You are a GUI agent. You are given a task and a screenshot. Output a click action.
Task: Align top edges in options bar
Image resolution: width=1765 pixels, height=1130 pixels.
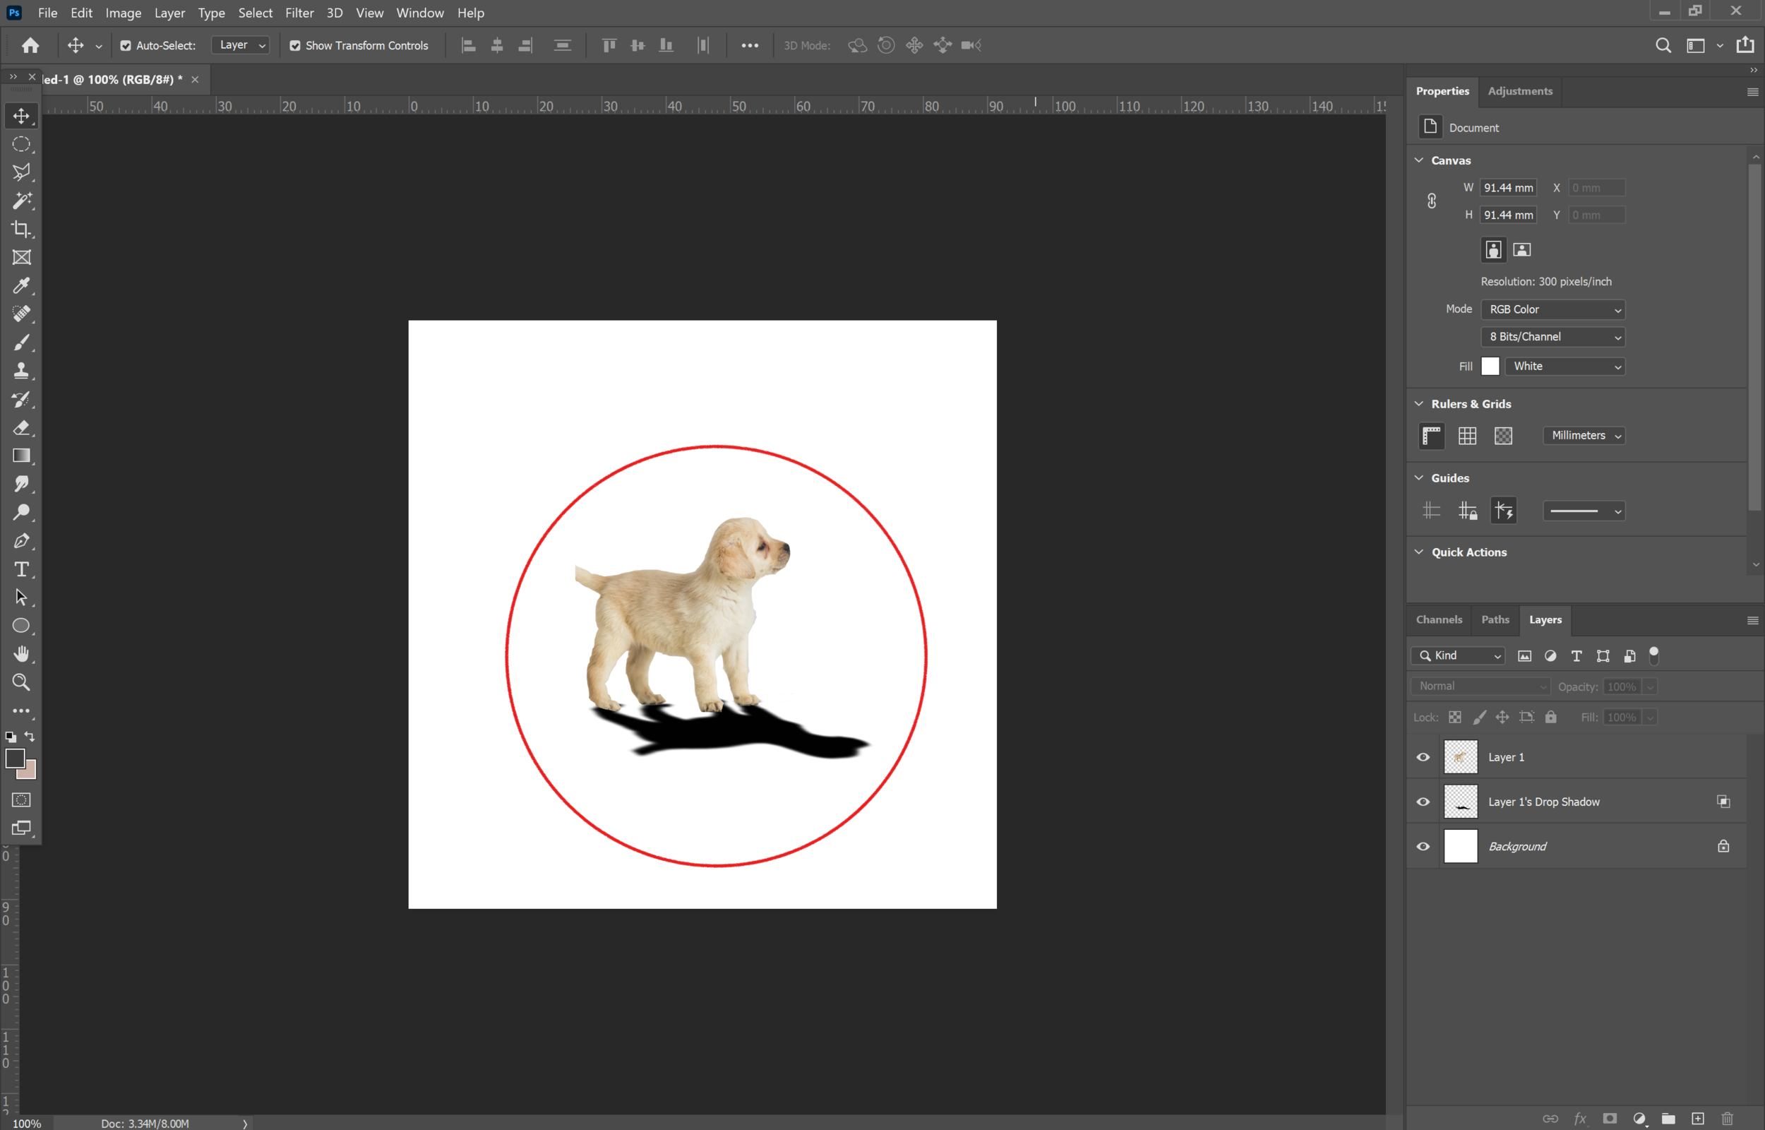point(609,45)
